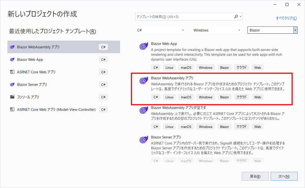
Task: Select コンソール アプリ recent template
Action: tap(64, 97)
